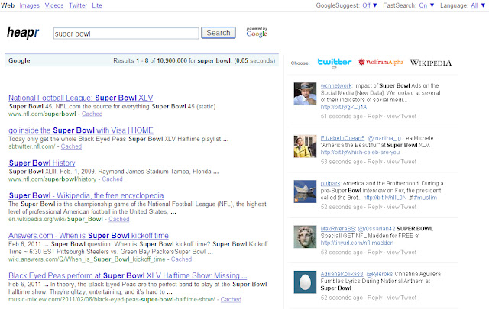The width and height of the screenshot is (489, 309).
Task: Open MaxRiveraSS's statue avatar
Action: pos(305,237)
